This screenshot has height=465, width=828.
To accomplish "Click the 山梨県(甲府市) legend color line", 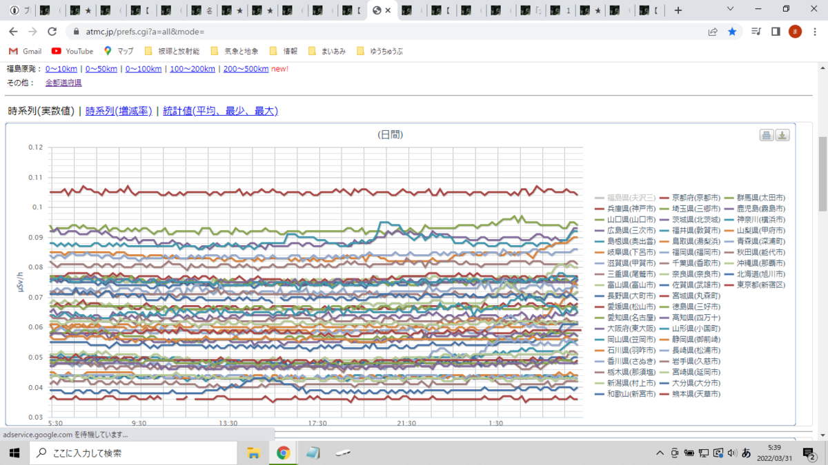I will 730,231.
